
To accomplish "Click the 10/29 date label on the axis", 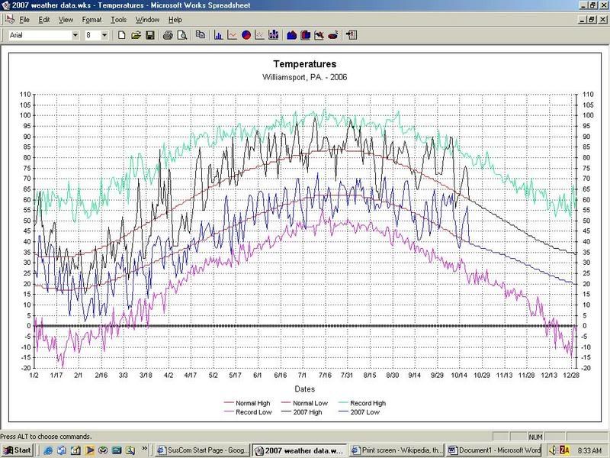I will click(482, 375).
